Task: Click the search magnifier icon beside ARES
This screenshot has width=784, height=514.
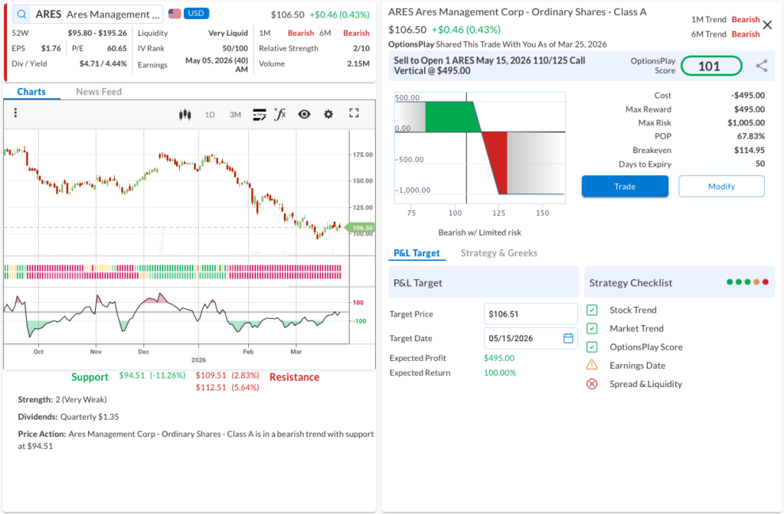Action: point(21,15)
